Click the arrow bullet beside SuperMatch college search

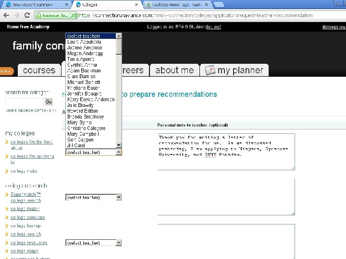tap(7, 194)
